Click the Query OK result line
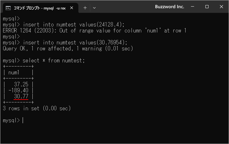The height and width of the screenshot is (144, 229). tap(68, 49)
